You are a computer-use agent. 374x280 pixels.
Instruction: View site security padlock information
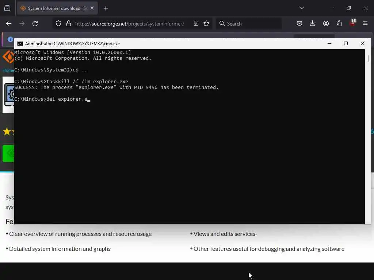click(69, 24)
